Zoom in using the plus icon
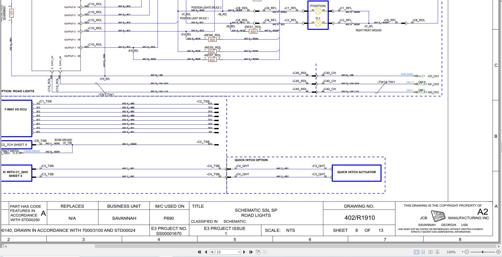Image resolution: width=502 pixels, height=257 pixels. pyautogui.click(x=498, y=252)
